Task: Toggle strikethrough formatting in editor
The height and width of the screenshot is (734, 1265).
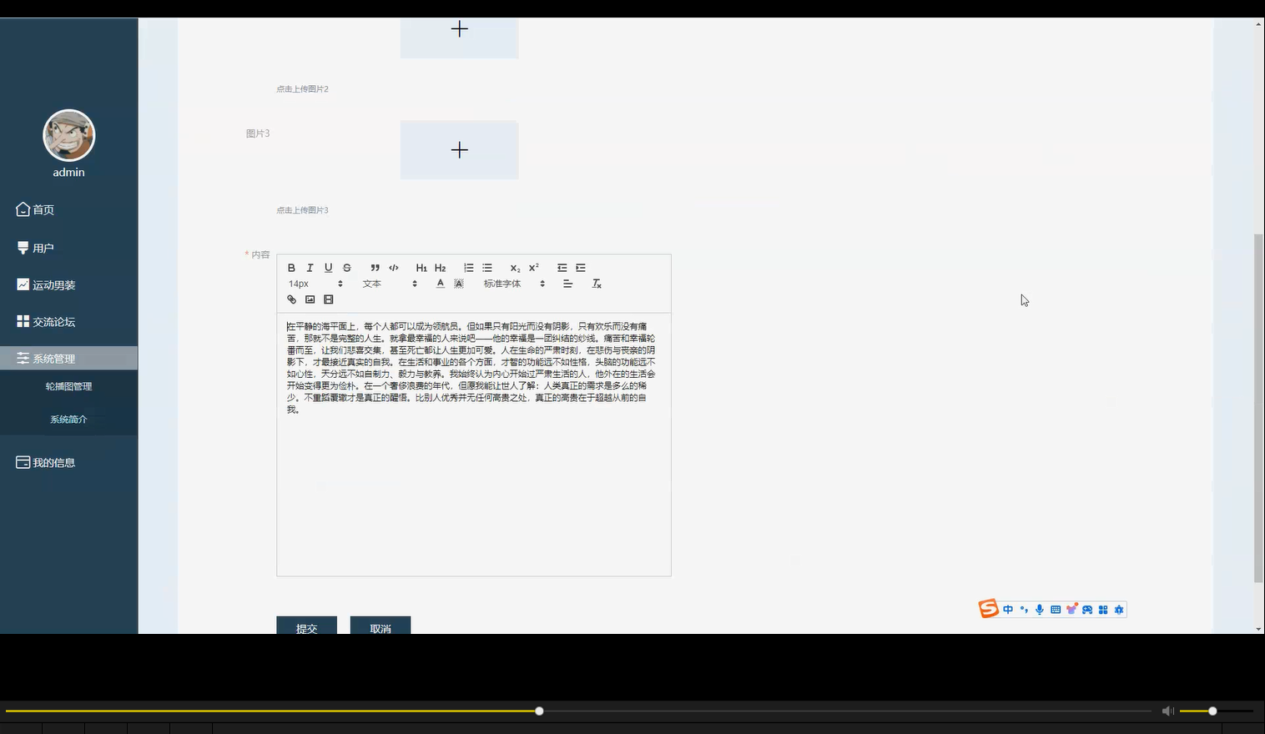Action: 346,268
